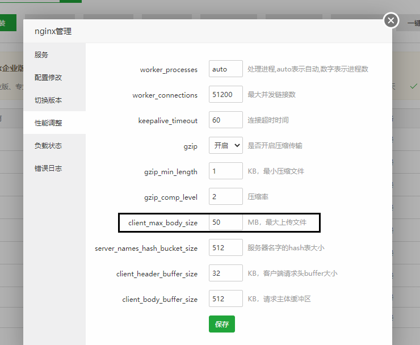Edit the client_max_body_size value field
This screenshot has height=345, width=420.
225,222
